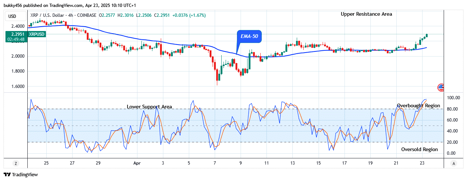The image size is (467, 181).
Task: Click the Z timezone button bottom-left
Action: [x=16, y=163]
